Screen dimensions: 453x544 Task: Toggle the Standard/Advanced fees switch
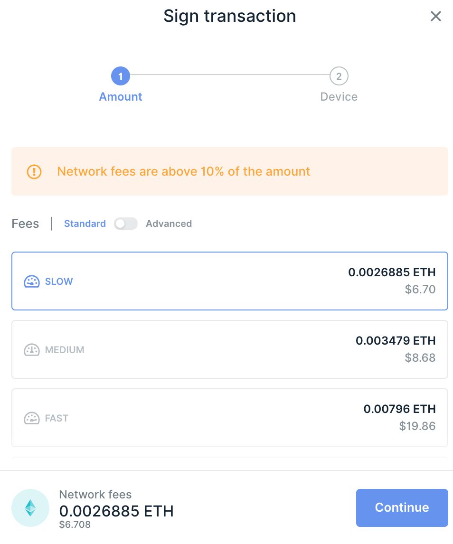coord(126,224)
